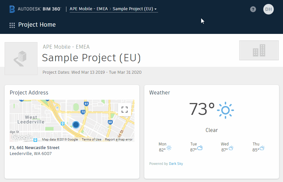Viewport: 283px width, 182px height.
Task: Open the help question mark icon
Action: [253, 9]
